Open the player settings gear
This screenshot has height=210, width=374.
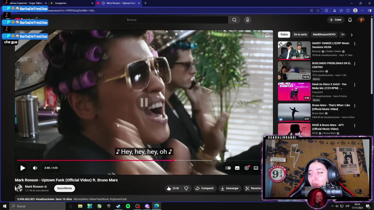pyautogui.click(x=247, y=168)
